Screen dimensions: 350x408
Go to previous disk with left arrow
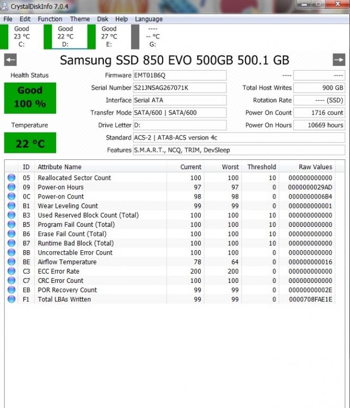pos(10,60)
